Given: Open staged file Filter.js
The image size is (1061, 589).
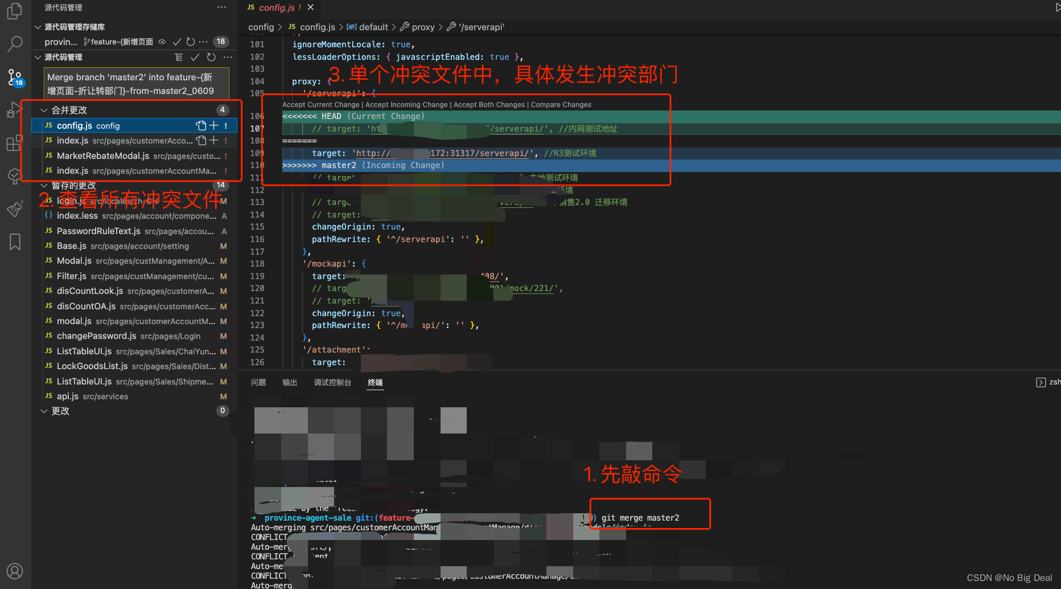Looking at the screenshot, I should click(134, 276).
